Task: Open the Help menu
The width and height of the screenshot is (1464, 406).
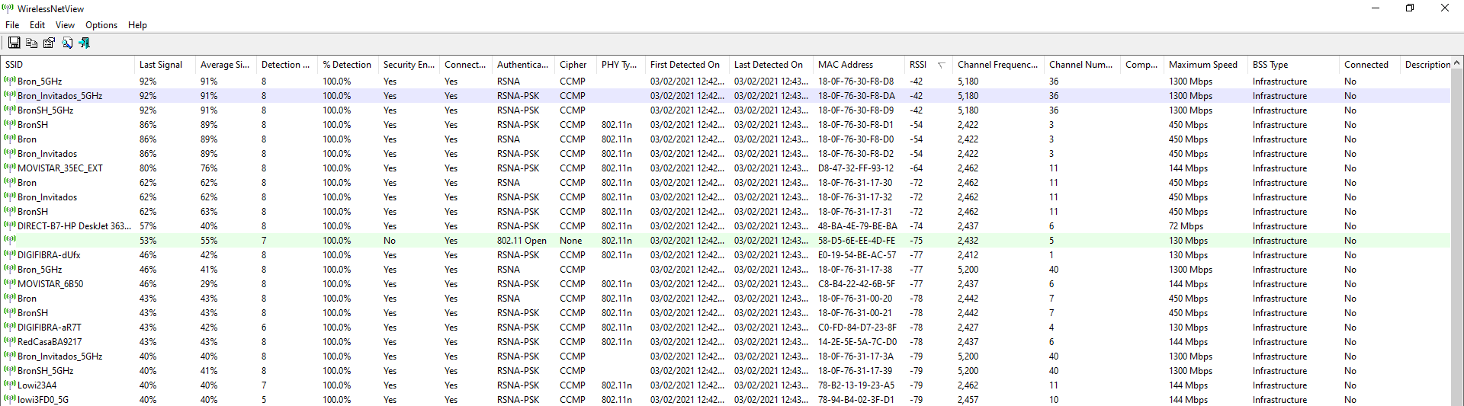Action: pos(137,25)
